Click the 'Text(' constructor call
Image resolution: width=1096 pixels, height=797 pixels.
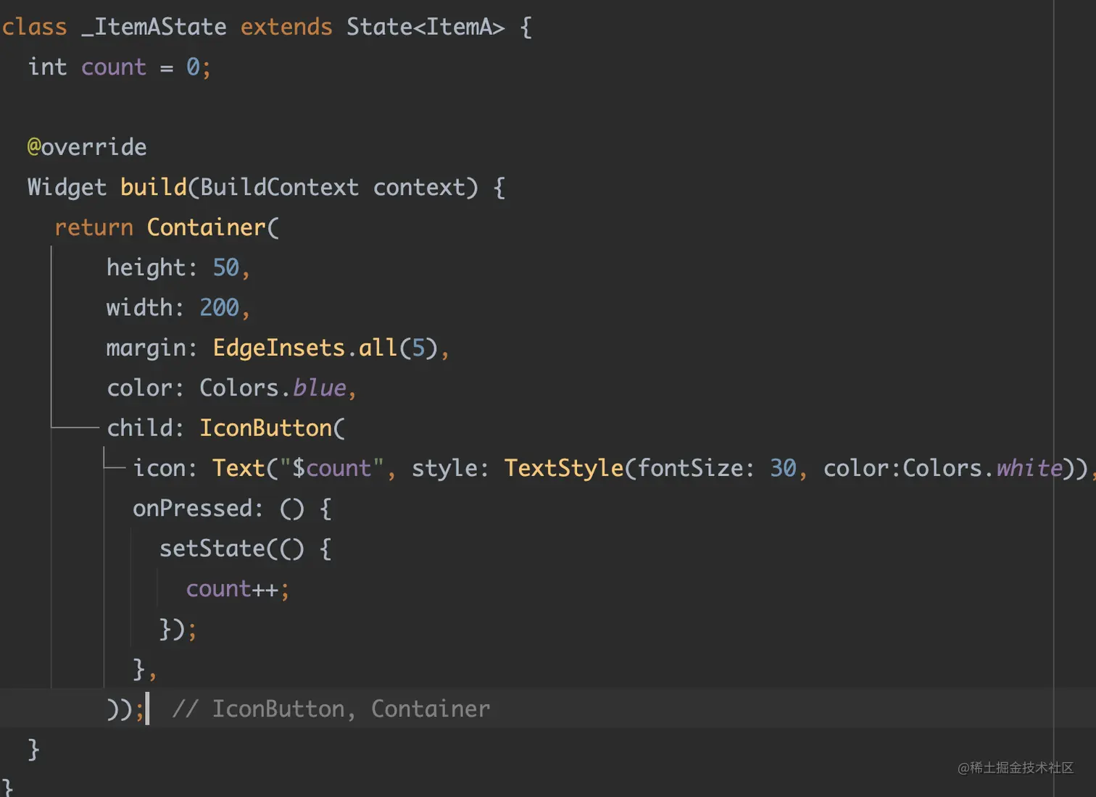pos(246,468)
